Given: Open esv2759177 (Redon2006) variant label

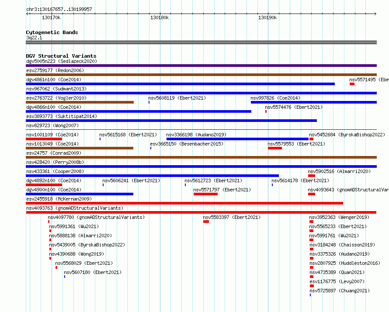Looking at the screenshot, I should coord(55,70).
